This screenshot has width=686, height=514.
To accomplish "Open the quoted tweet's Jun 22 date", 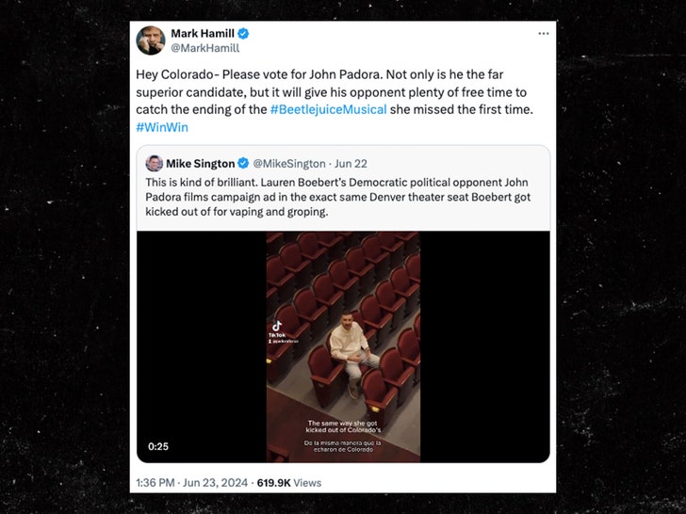I will [353, 163].
